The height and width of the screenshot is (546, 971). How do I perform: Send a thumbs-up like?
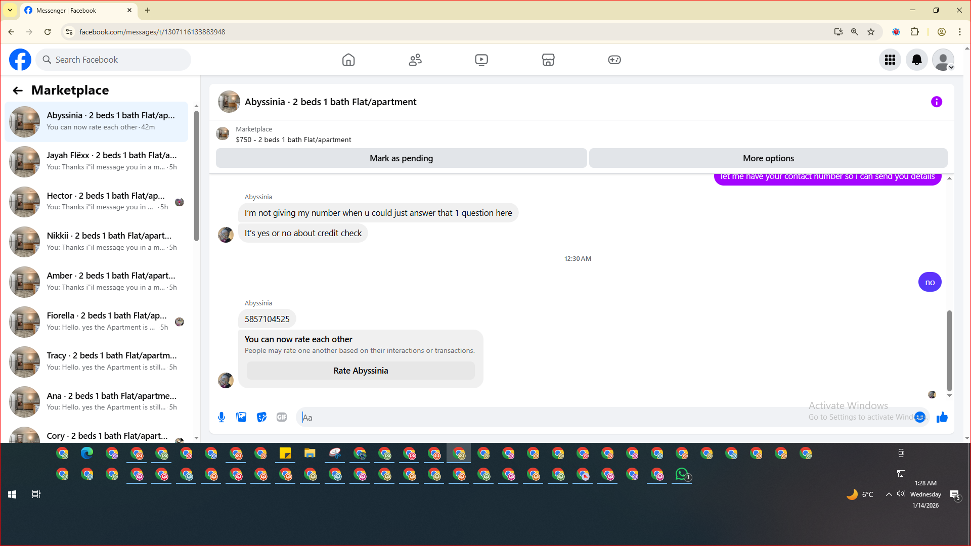coord(942,417)
